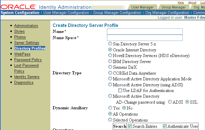Viewport: 205px width, 130px height.
Task: Switch to the Group Manager tab
Action: 173,7
